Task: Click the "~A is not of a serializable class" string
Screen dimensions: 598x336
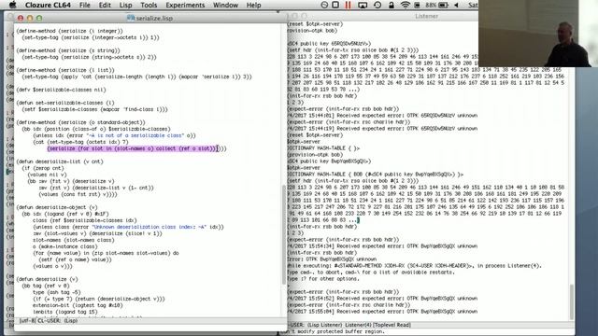Action: click(135, 135)
